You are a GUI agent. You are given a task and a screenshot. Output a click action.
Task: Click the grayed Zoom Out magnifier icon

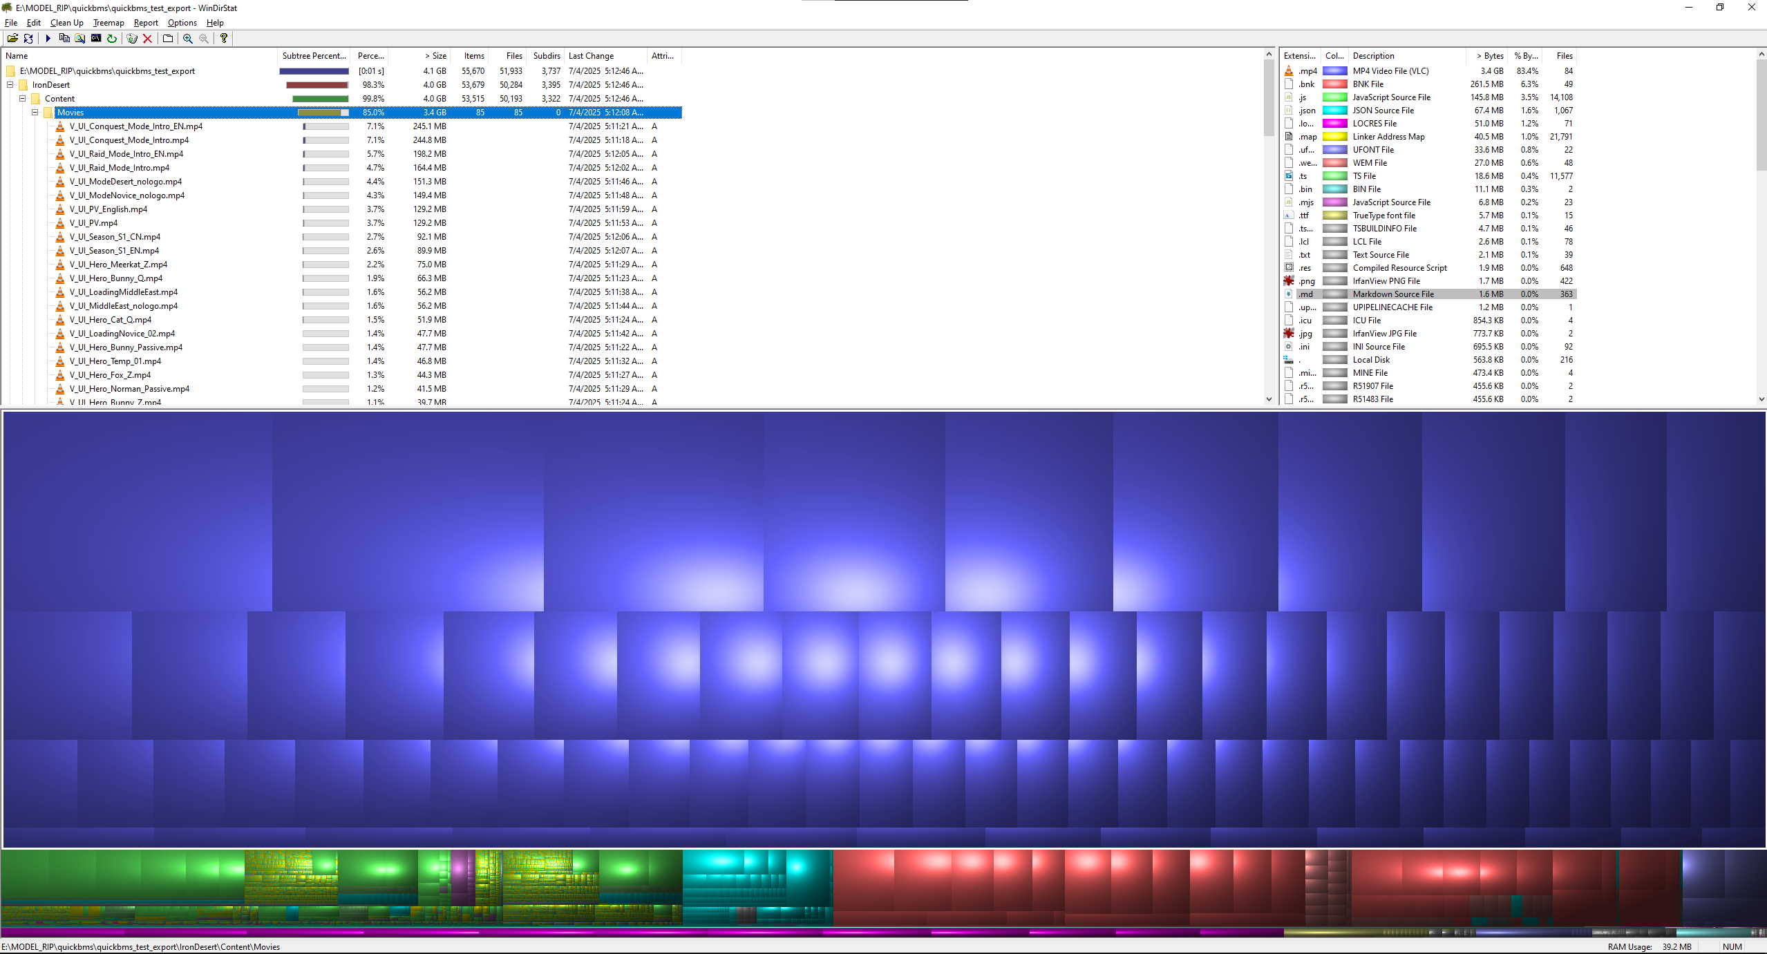pos(204,39)
